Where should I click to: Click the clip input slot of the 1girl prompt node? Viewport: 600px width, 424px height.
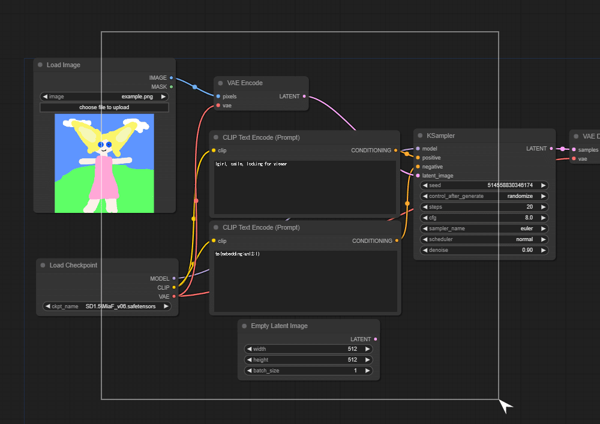click(214, 151)
